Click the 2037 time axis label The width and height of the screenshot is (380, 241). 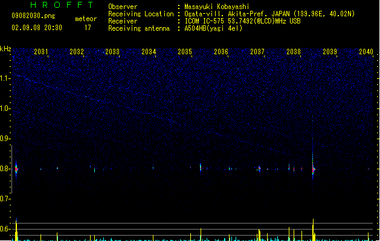257,52
